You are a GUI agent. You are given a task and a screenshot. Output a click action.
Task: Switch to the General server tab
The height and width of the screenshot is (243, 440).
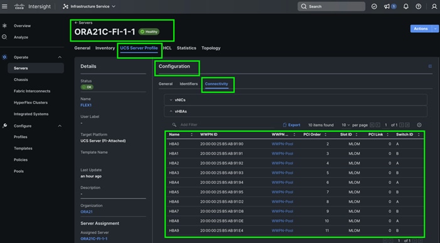[82, 48]
